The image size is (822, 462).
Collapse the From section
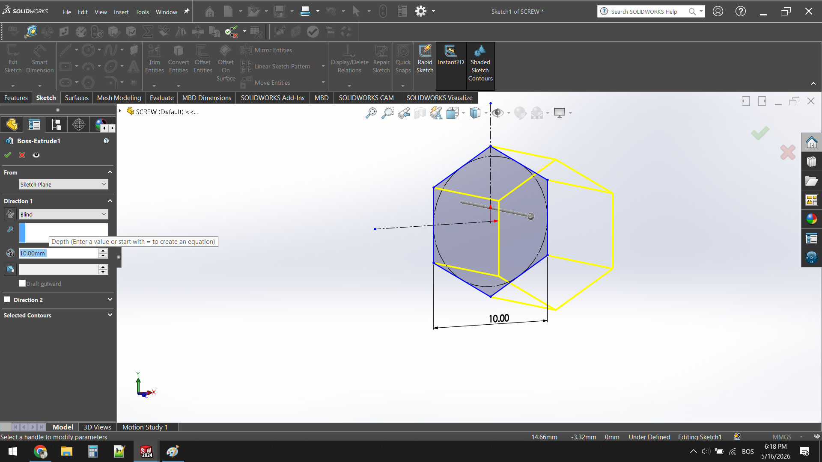click(x=110, y=172)
